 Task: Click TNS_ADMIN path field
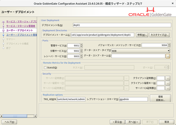coord(71,99)
